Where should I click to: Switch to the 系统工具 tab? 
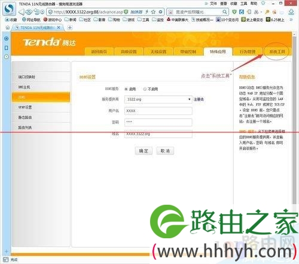277,51
